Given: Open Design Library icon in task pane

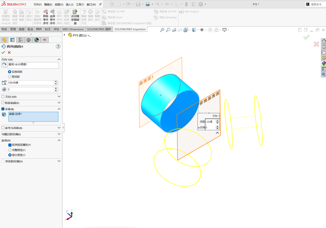Looking at the screenshot, I should point(324,47).
